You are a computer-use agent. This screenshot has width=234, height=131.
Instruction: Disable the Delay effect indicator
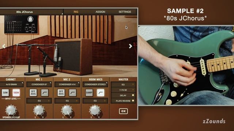coord(133,95)
